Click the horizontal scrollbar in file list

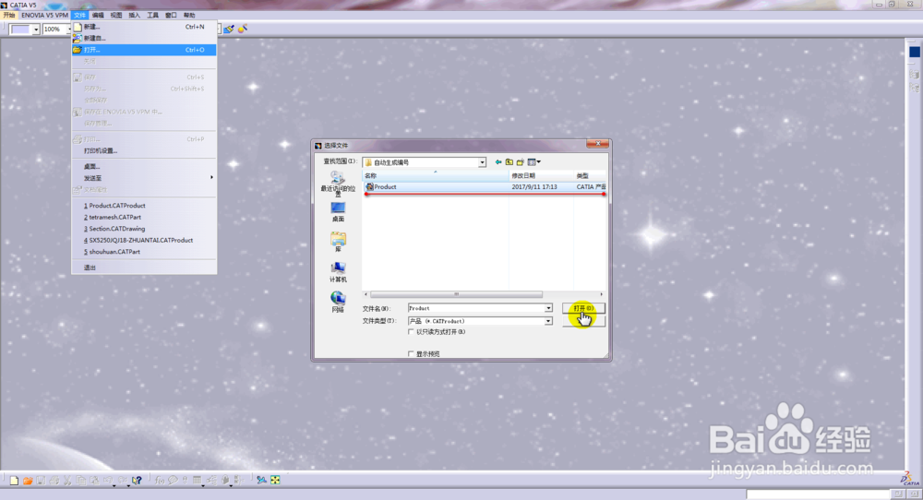(456, 294)
